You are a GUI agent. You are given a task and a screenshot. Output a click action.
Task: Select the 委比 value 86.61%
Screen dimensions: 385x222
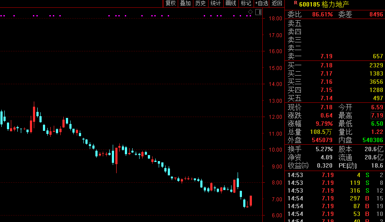click(323, 14)
